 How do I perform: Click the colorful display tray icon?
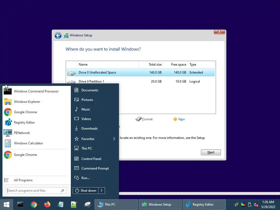[x=243, y=205]
